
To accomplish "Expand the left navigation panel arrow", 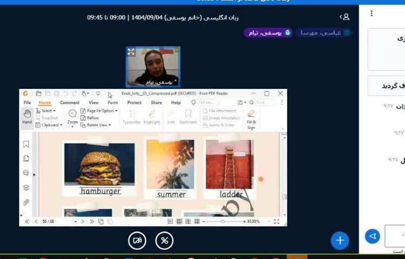I will point(34,175).
